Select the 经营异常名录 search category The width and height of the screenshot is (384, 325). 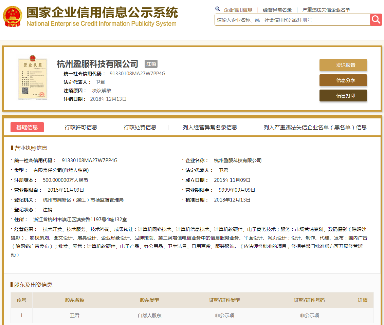click(x=277, y=10)
